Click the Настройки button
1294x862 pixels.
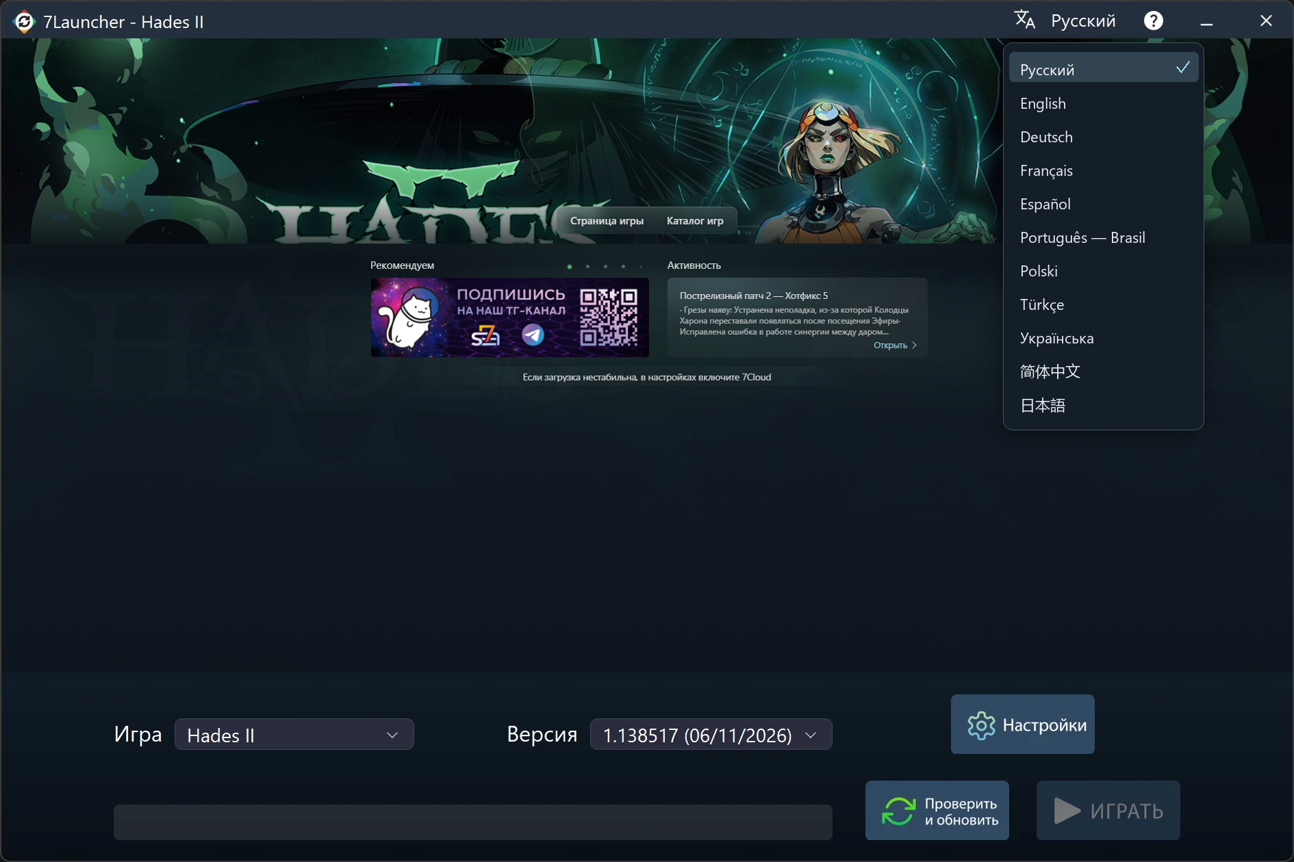click(1023, 724)
